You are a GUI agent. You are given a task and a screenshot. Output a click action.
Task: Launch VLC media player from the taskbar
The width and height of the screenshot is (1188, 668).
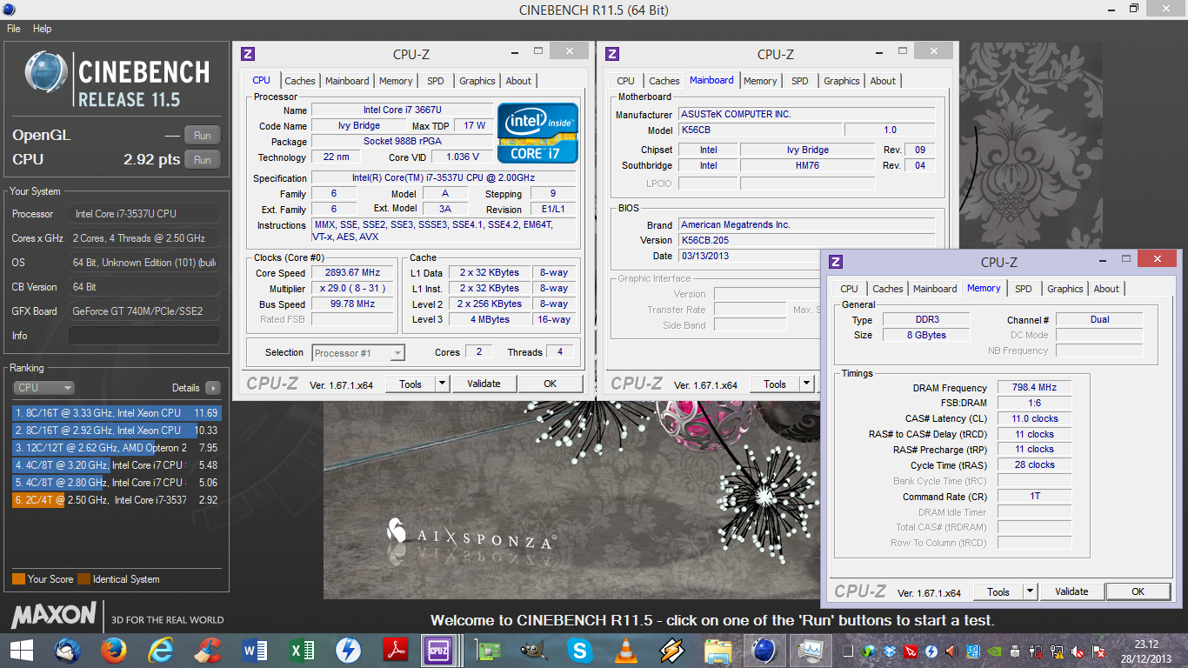[625, 650]
